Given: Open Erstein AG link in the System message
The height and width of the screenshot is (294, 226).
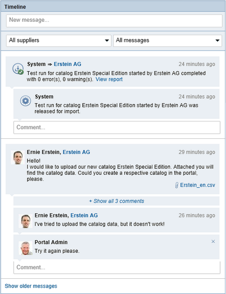Looking at the screenshot, I should pyautogui.click(x=68, y=64).
